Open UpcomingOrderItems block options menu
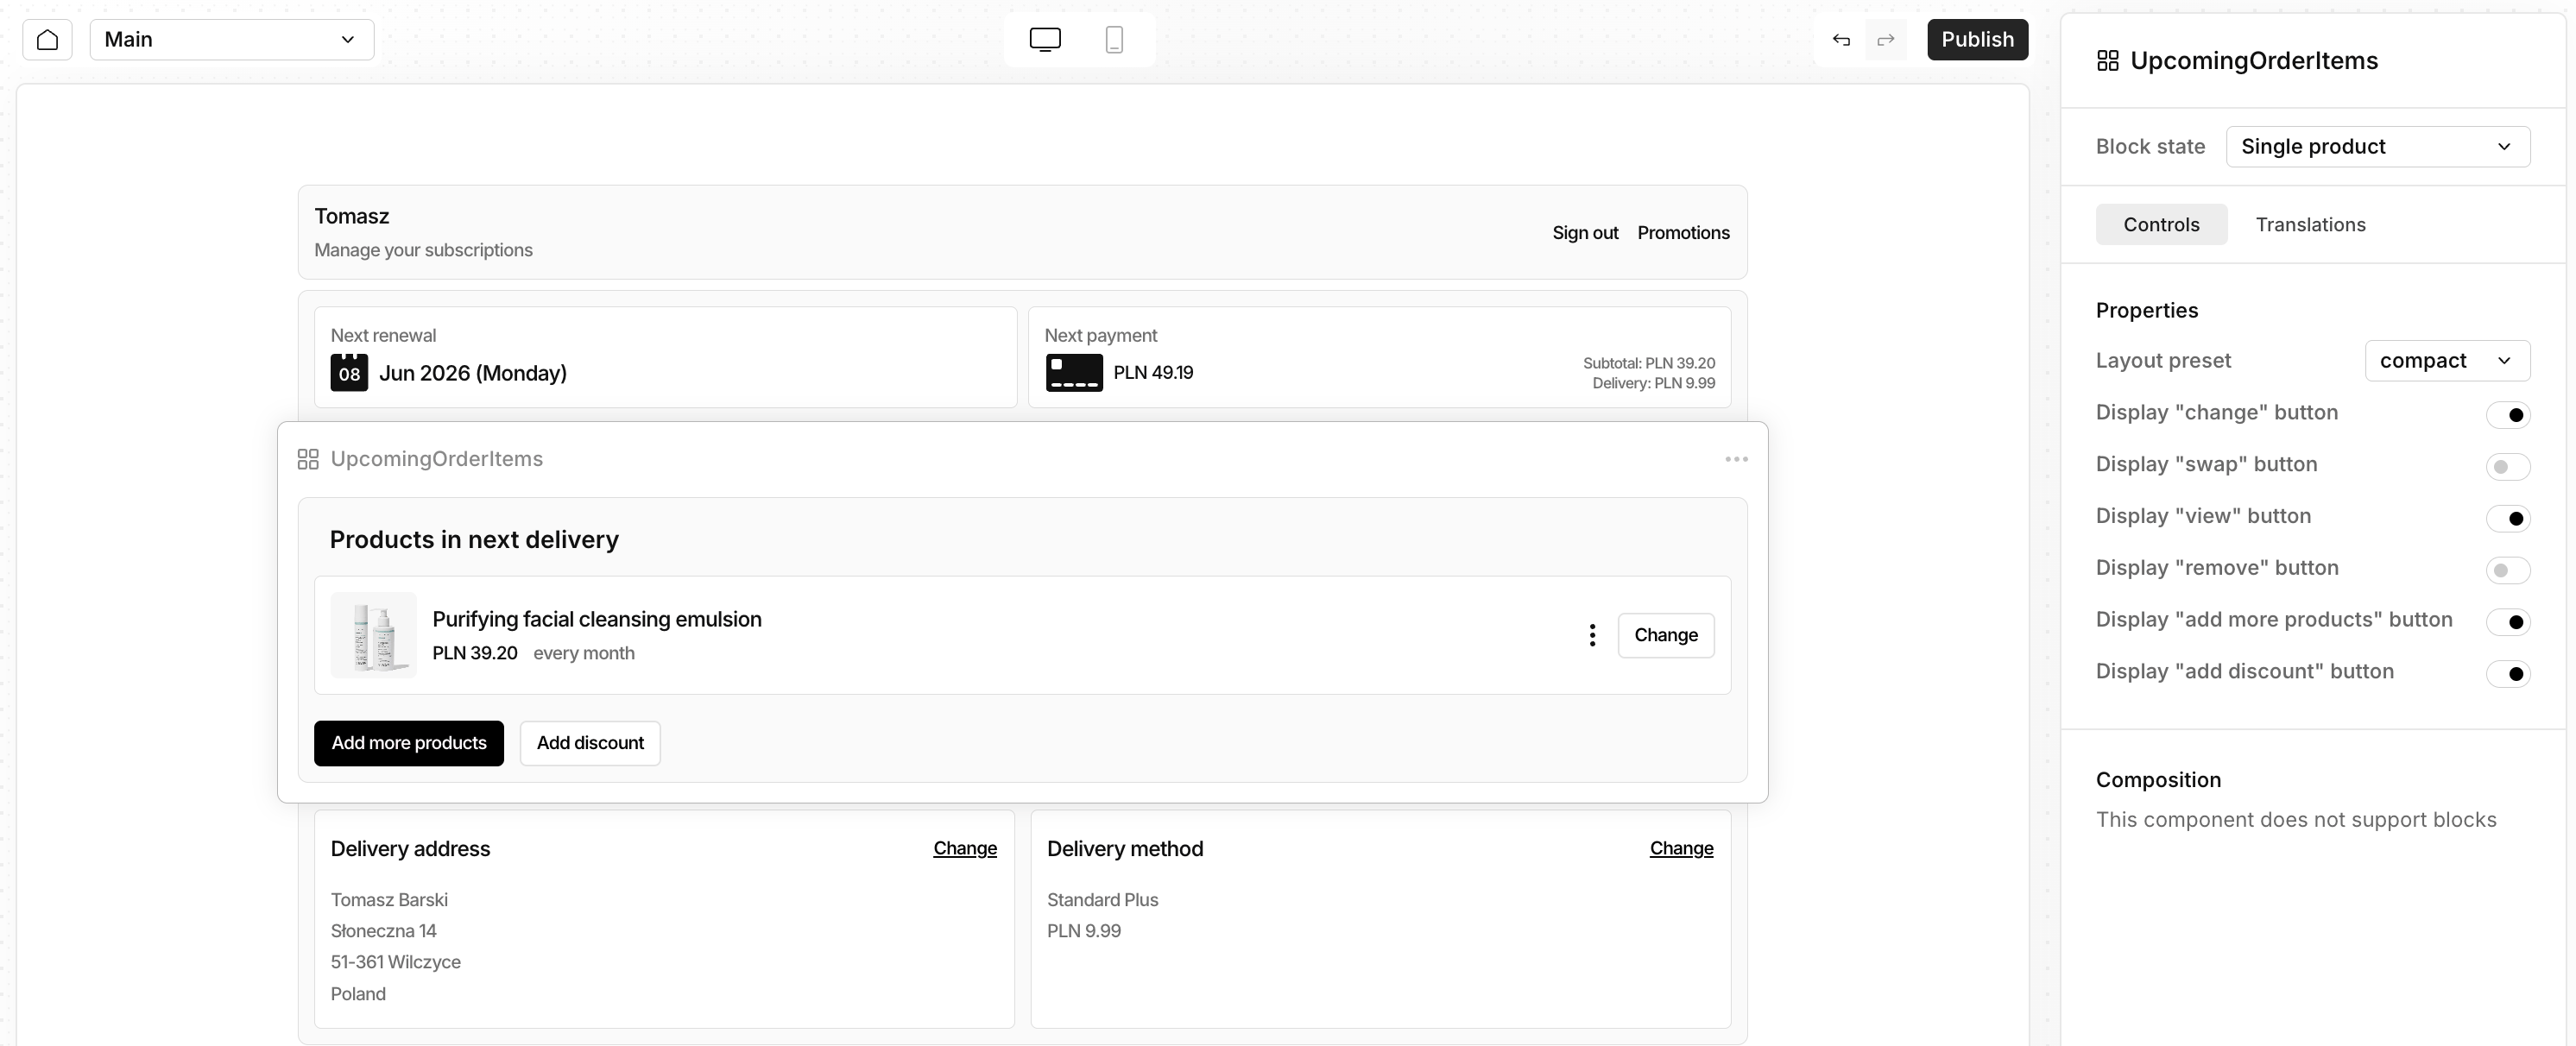Viewport: 2576px width, 1046px height. coord(1736,459)
